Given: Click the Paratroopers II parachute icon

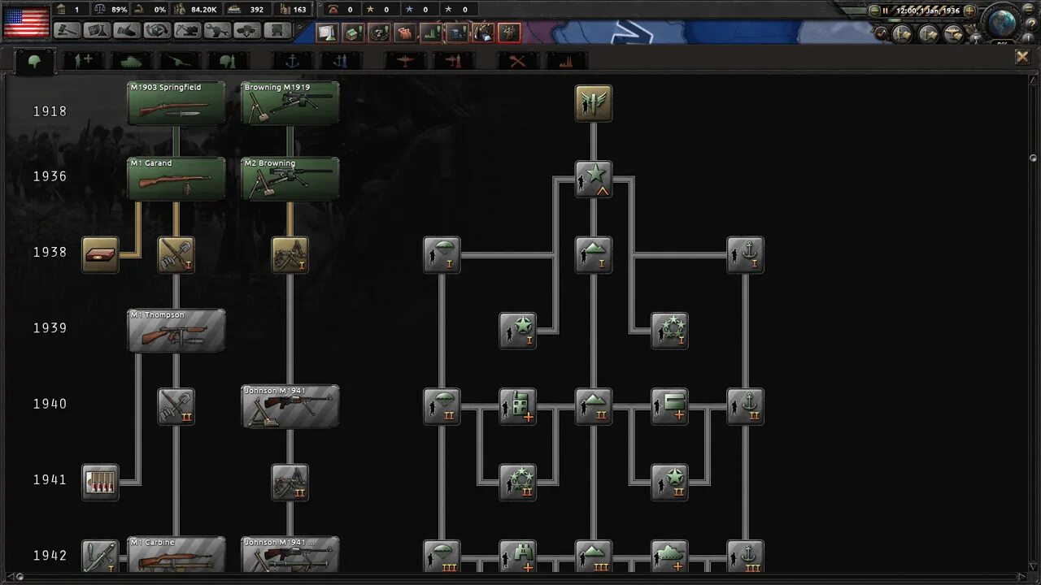Looking at the screenshot, I should click(442, 406).
